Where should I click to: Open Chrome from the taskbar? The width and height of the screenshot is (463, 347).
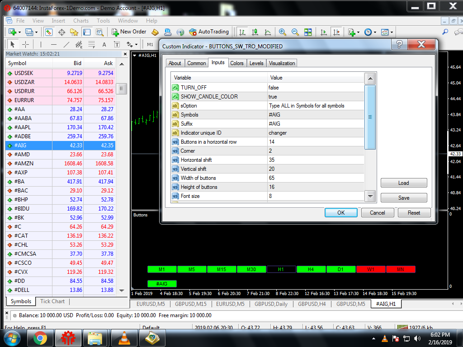pos(40,338)
